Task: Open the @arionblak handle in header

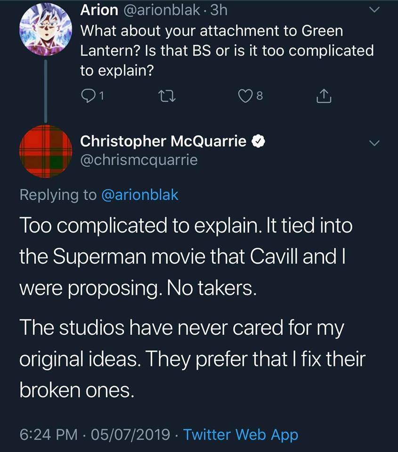Action: point(162,10)
